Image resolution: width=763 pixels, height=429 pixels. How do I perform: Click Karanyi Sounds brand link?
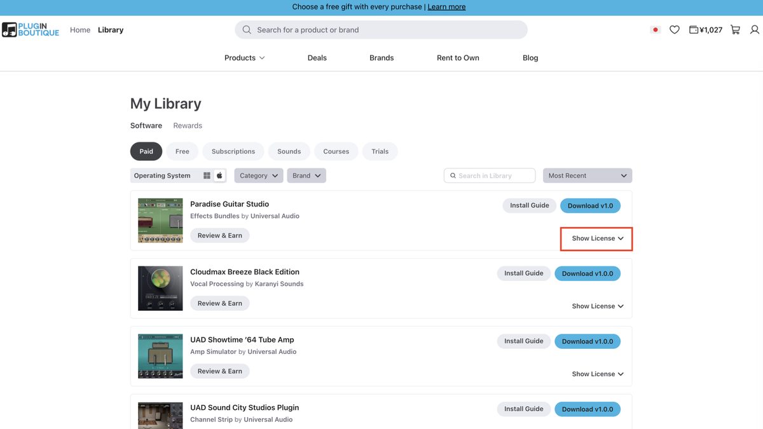(x=279, y=284)
